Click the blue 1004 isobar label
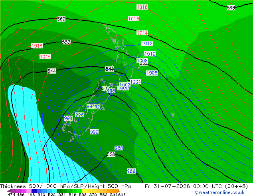The image size is (253, 196). [136, 82]
